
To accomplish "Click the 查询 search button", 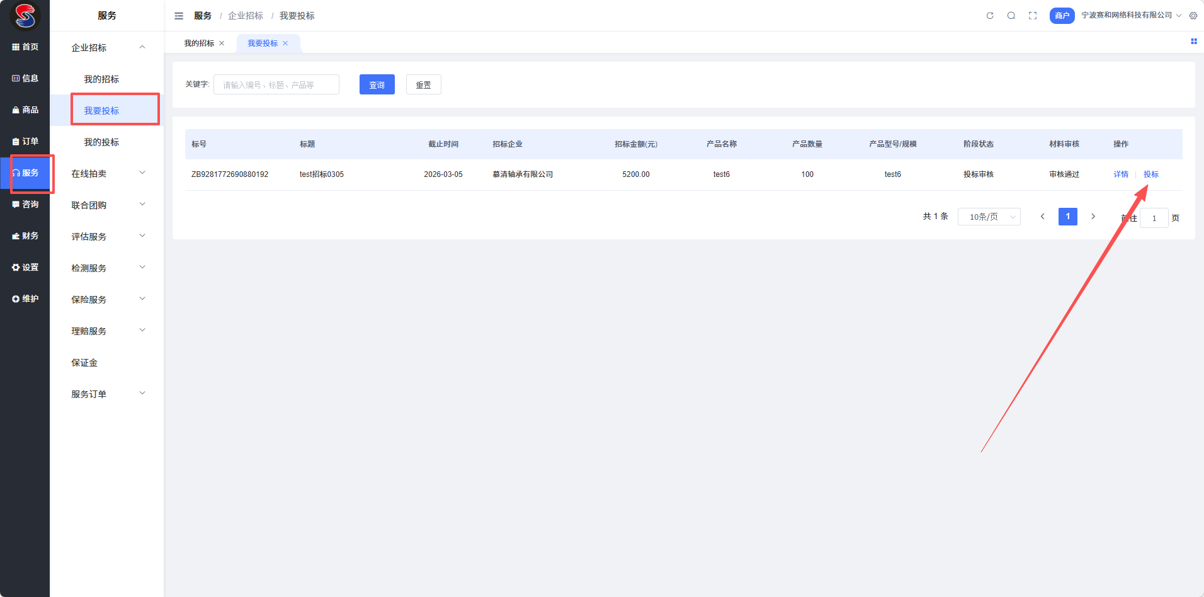I will tap(377, 85).
